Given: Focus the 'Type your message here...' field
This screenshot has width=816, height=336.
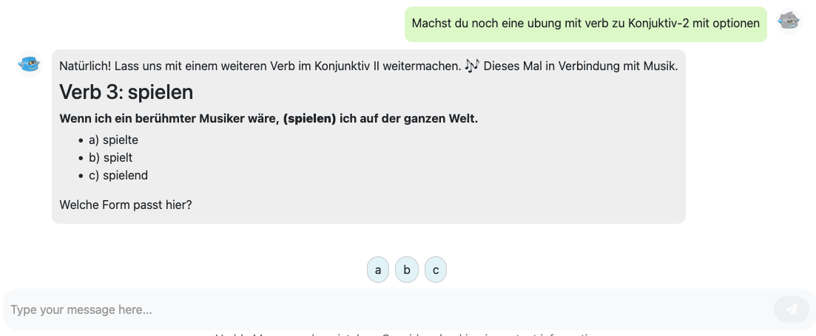Looking at the screenshot, I should click(x=385, y=309).
